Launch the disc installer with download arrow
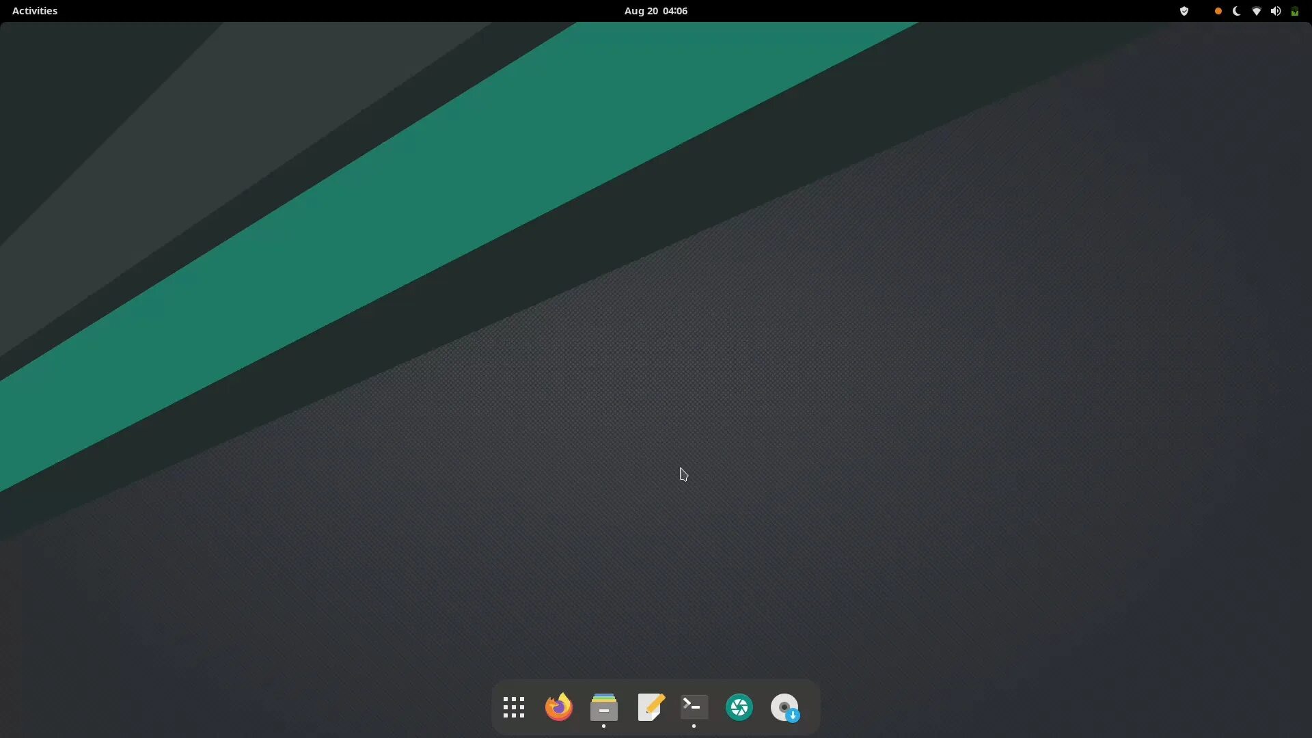 (784, 707)
